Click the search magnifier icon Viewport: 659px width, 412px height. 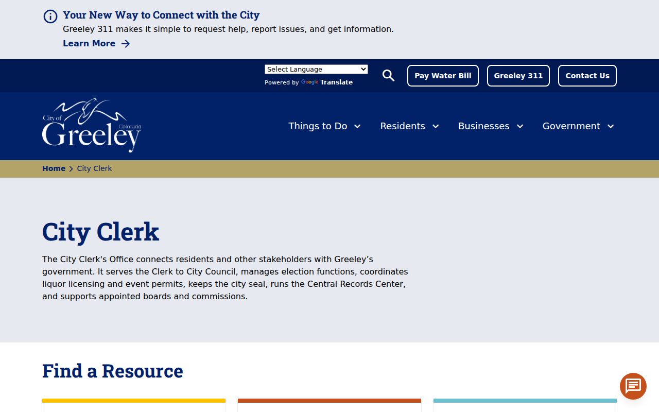click(x=389, y=76)
